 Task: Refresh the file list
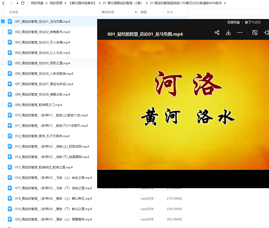click(x=23, y=3)
